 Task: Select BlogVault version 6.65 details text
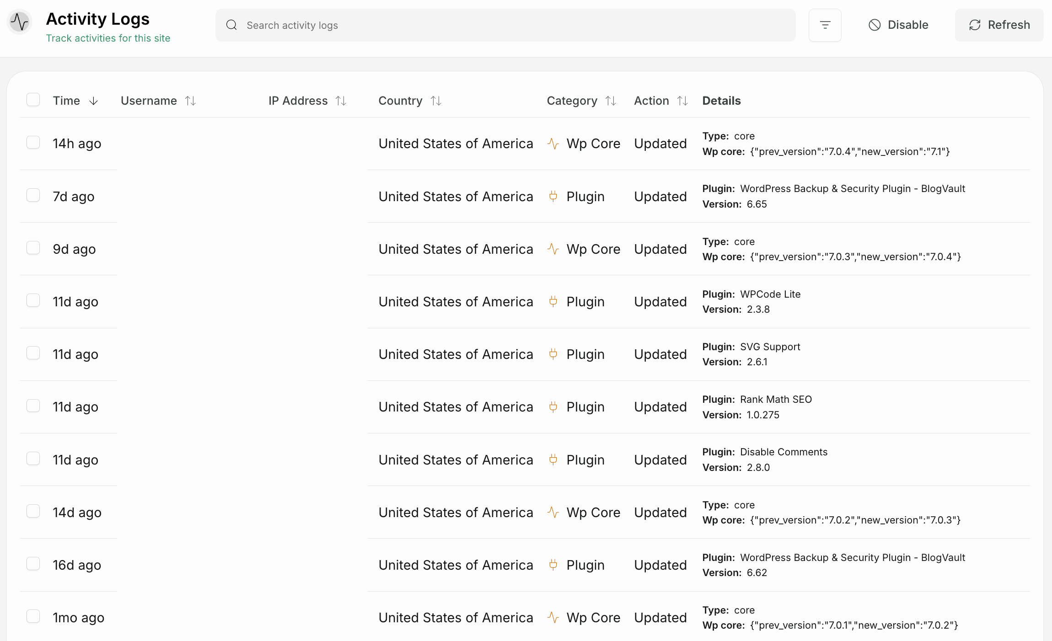[x=735, y=204]
